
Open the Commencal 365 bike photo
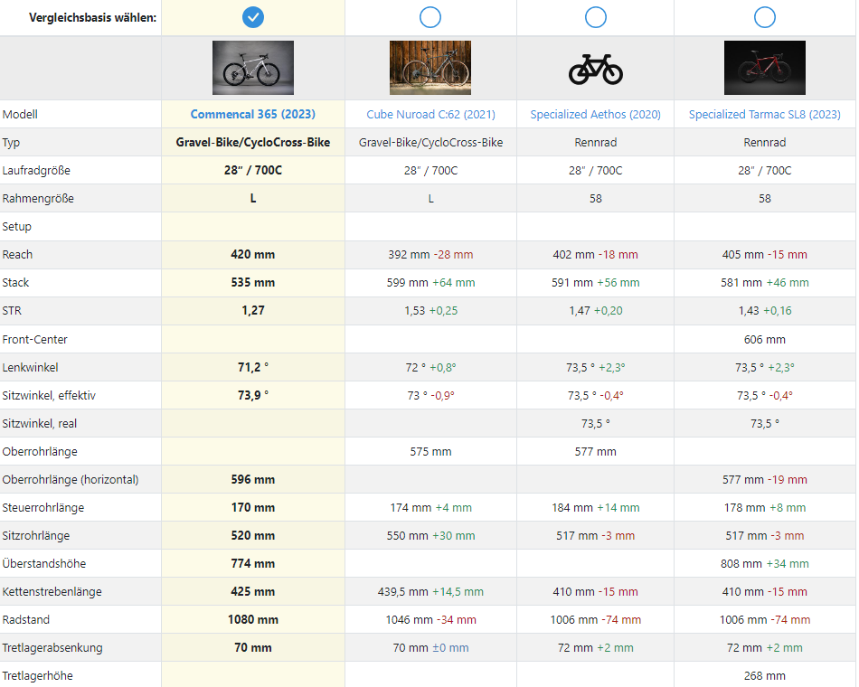point(253,68)
